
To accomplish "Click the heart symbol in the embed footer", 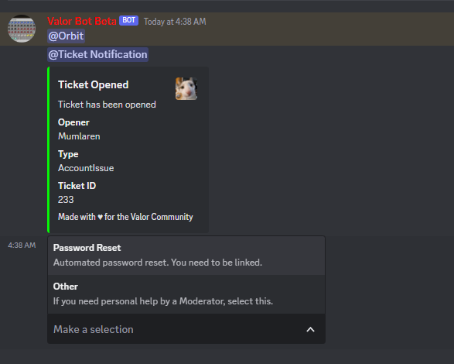I will coord(100,217).
